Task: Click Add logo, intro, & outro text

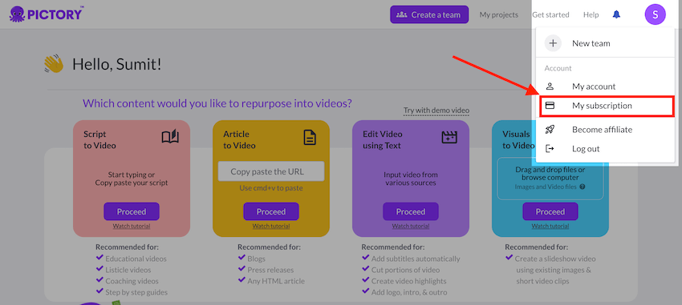Action: 409,292
